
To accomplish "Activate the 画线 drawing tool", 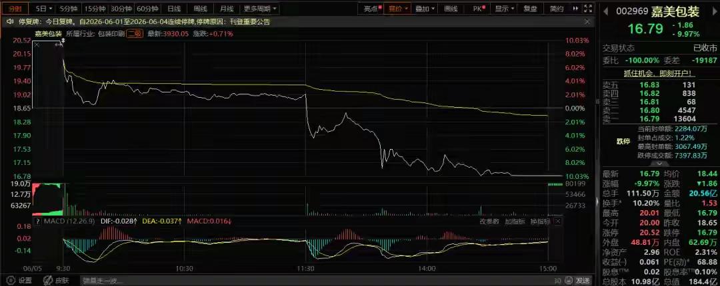I will 451,8.
